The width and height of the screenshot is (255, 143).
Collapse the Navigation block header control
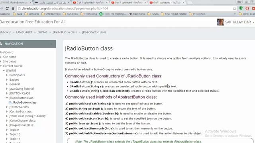51,44
